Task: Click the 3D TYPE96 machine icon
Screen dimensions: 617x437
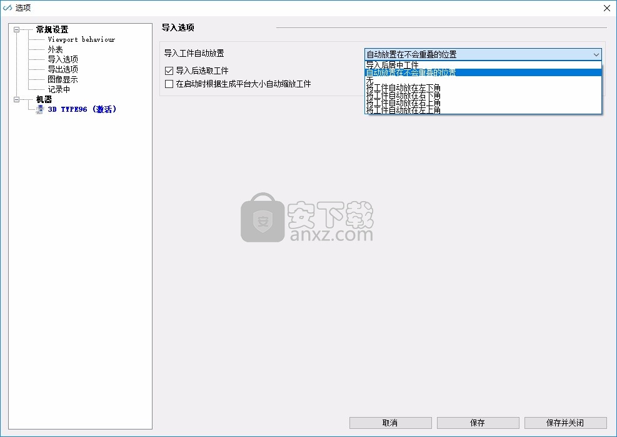Action: coord(39,109)
